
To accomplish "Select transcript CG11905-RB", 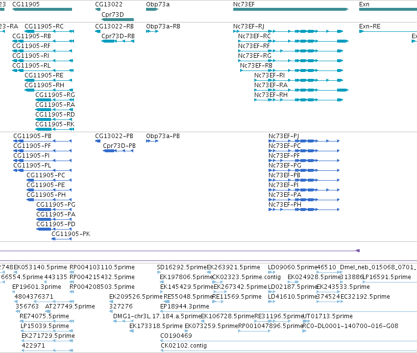I will (x=31, y=36).
